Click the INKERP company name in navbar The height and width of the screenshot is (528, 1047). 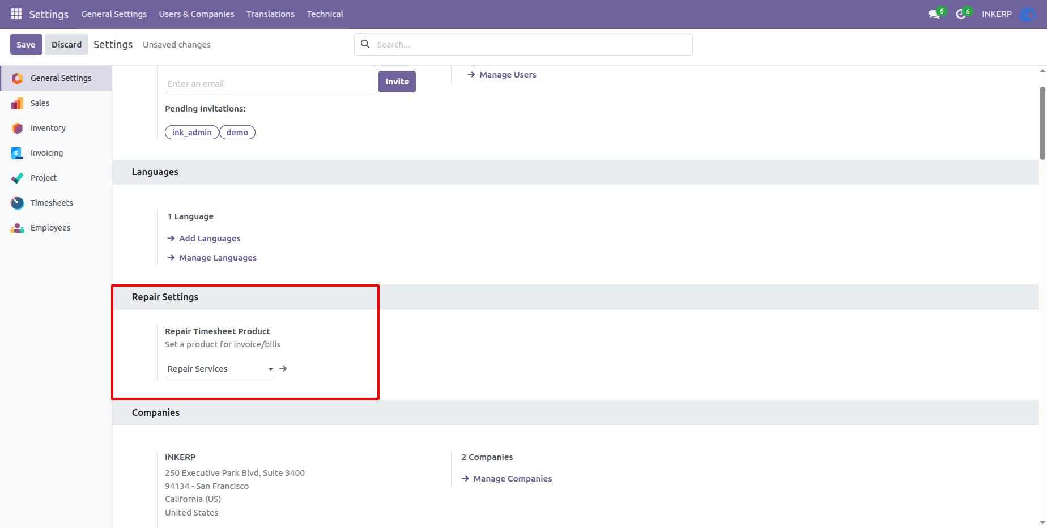pos(997,14)
